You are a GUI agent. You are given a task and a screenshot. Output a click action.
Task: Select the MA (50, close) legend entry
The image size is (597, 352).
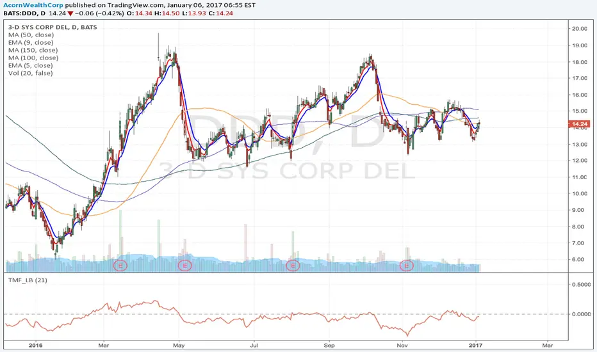coord(31,35)
